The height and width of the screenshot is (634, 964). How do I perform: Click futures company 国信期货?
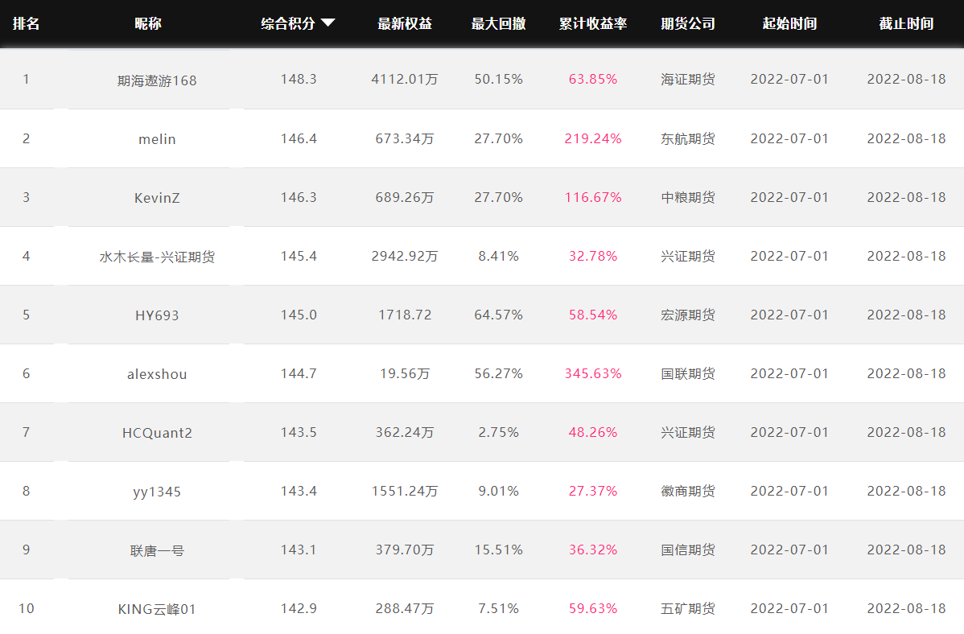(x=688, y=550)
